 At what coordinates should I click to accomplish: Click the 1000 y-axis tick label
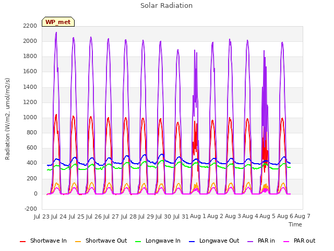tap(30, 117)
